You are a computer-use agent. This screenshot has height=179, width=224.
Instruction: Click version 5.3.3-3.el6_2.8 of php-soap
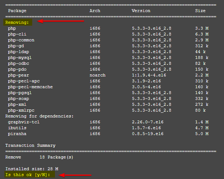pos(152,98)
